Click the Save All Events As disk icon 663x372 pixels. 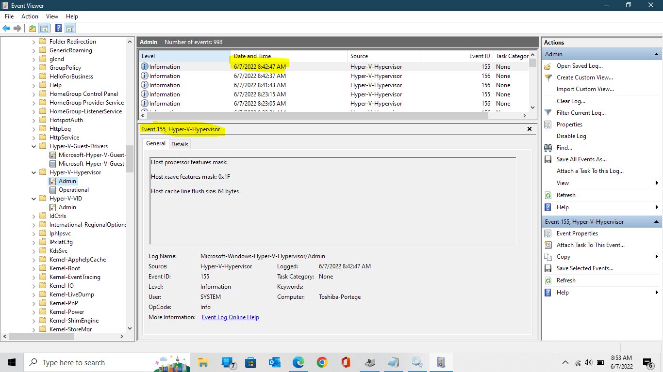(x=548, y=159)
